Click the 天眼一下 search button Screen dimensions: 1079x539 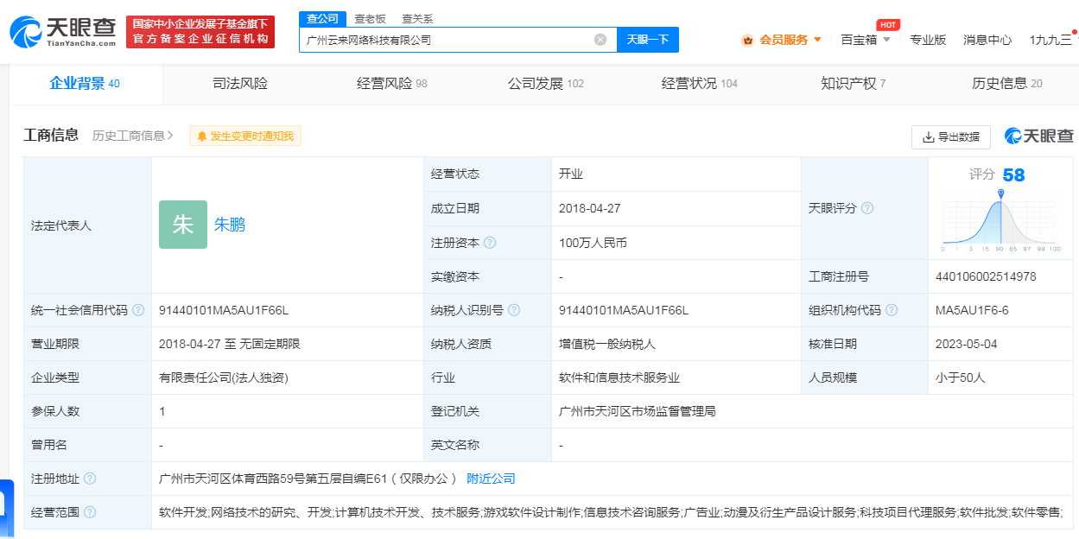(648, 40)
